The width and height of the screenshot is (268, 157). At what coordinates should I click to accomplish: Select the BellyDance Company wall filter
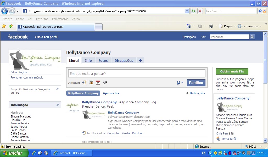pos(83,93)
